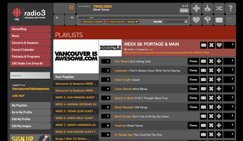Delete the Week 59 playlist with X icon
This screenshot has width=243, height=141.
(211, 45)
